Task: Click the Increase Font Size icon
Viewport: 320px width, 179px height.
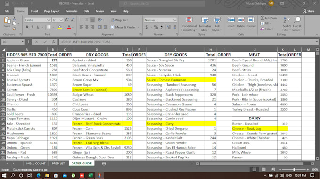Action: (67, 20)
